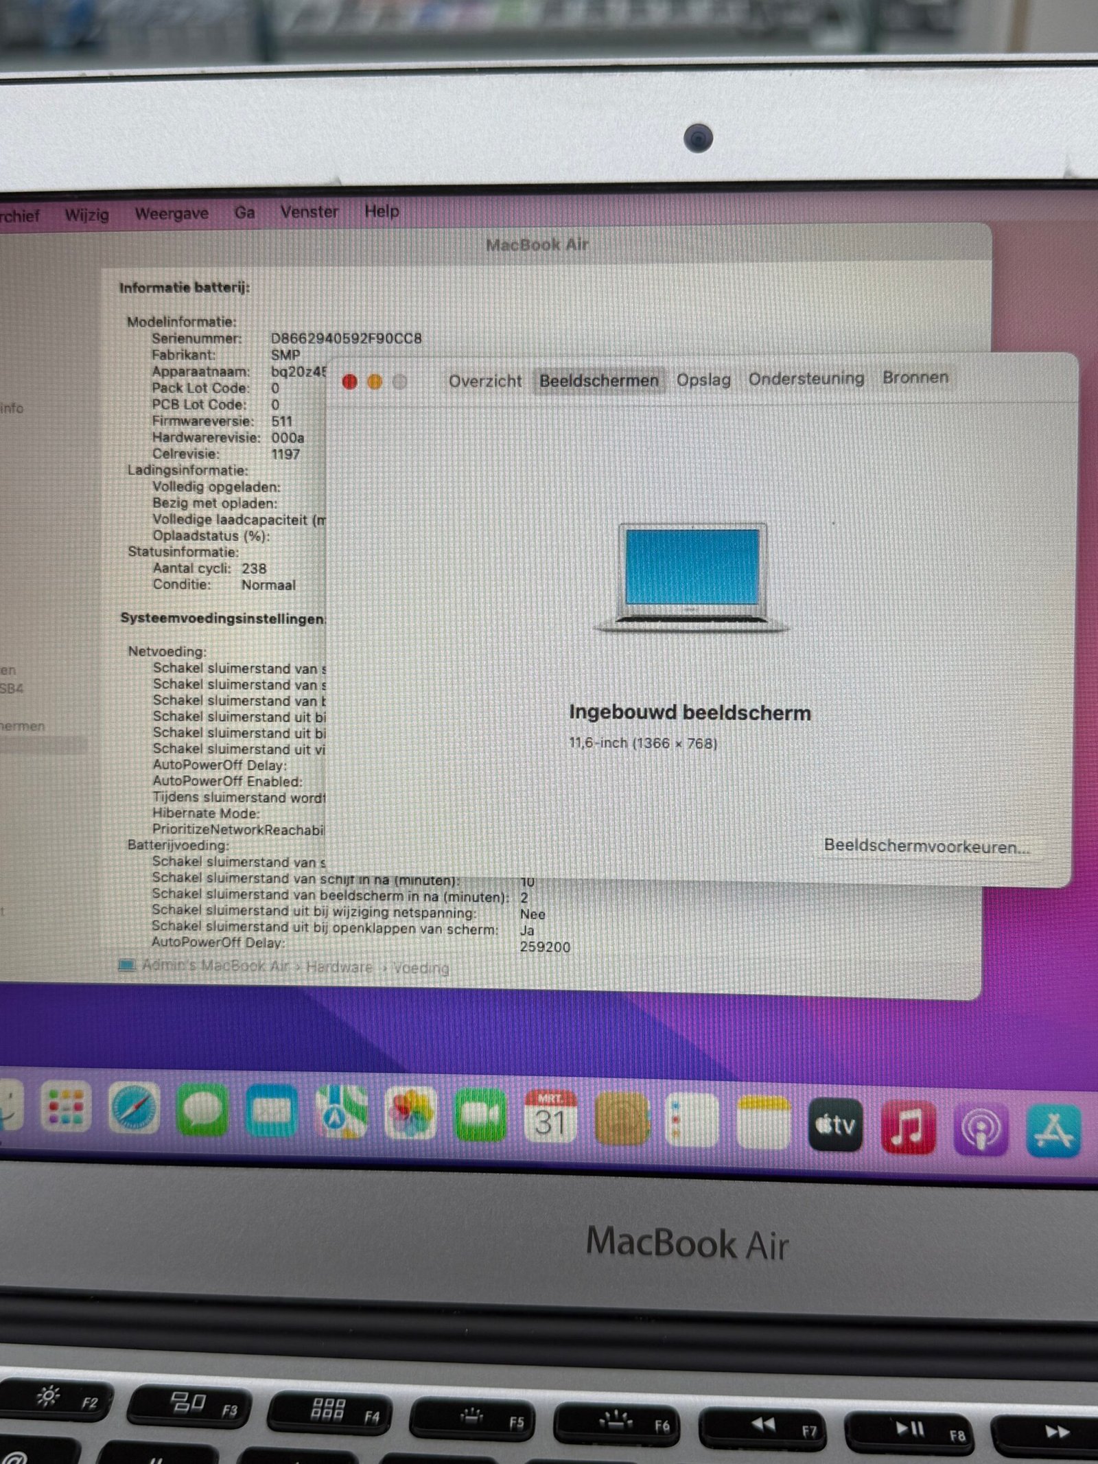Open the Help menu
Viewport: 1098px width, 1464px height.
click(382, 211)
